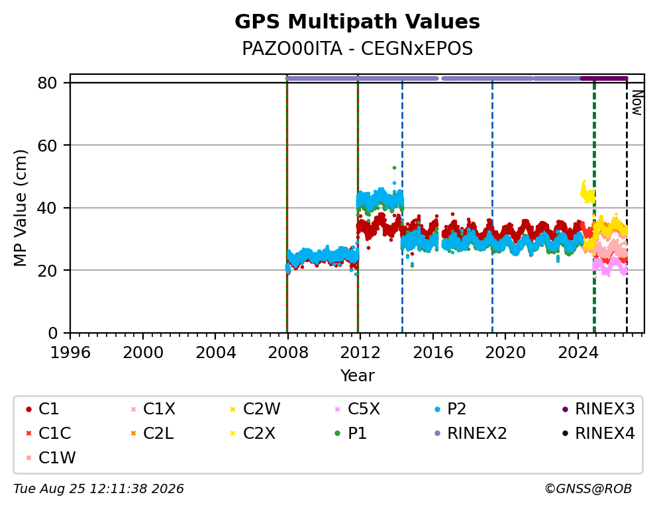Click the dark purple RINEX3 bar at top
The height and width of the screenshot is (509, 657).
(604, 78)
